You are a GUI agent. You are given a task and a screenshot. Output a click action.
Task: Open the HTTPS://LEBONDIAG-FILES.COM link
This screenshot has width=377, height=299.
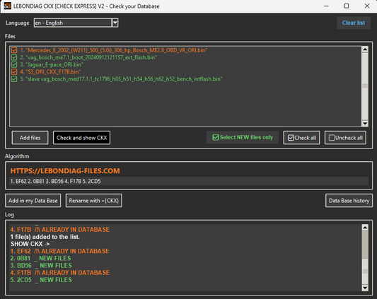65,171
